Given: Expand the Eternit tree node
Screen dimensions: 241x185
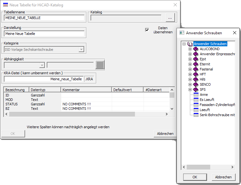Looking at the screenshot, I should tap(190, 64).
